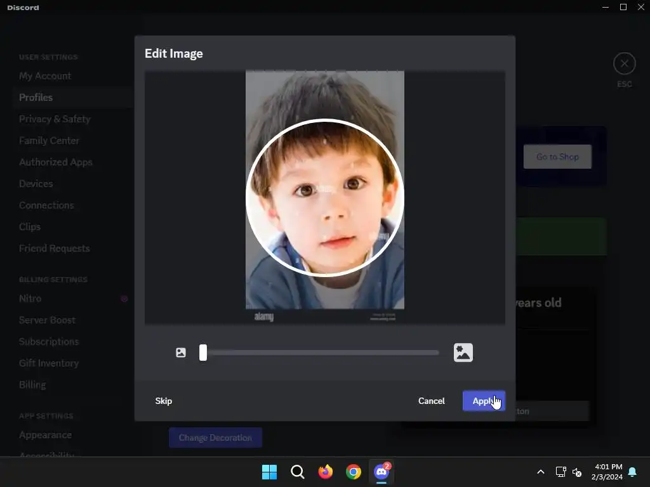Click the avatar crop preview image

[324, 198]
